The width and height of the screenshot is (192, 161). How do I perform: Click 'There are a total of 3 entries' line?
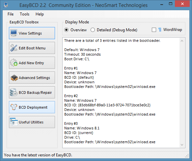(x=112, y=40)
